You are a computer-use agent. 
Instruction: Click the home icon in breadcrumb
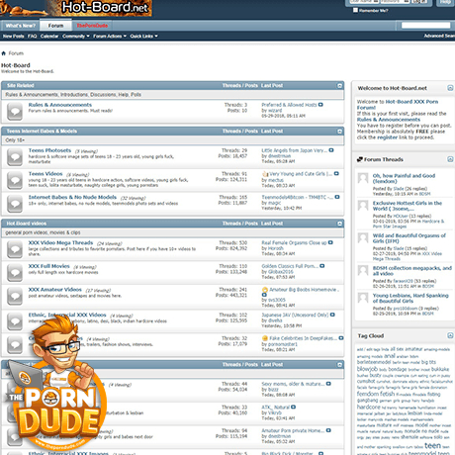click(x=4, y=53)
